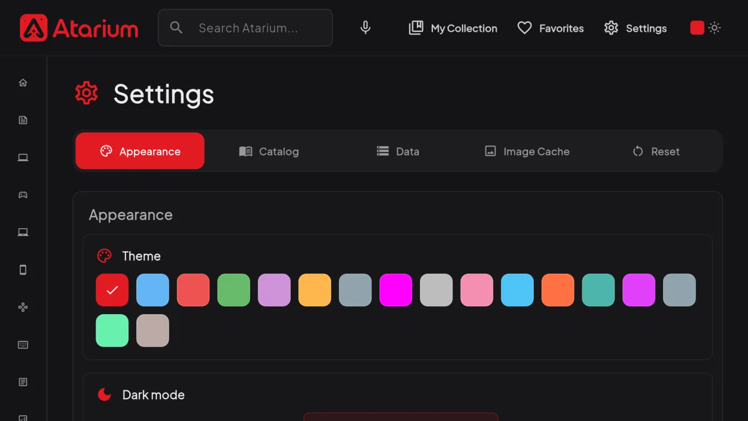Click the moon icon beside Dark mode

tap(104, 395)
